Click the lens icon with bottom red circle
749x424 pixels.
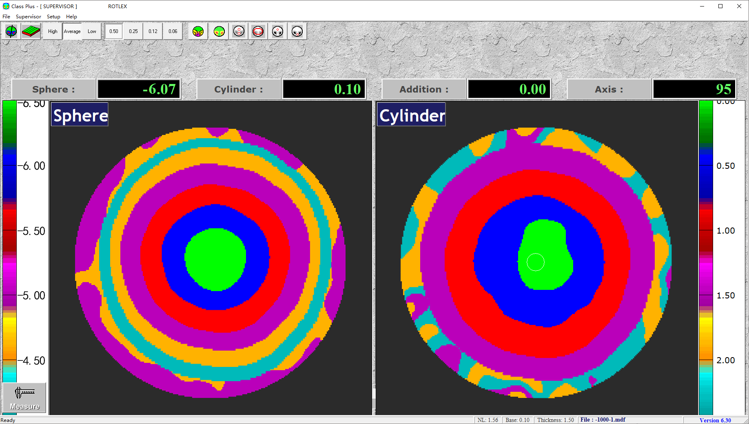[297, 31]
